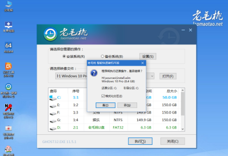Launch the orange partition tool (Alt+D) icon
Viewport: 228px width, 156px height.
[x=9, y=70]
